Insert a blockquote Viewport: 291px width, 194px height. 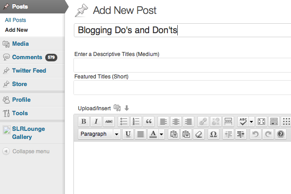(x=149, y=121)
